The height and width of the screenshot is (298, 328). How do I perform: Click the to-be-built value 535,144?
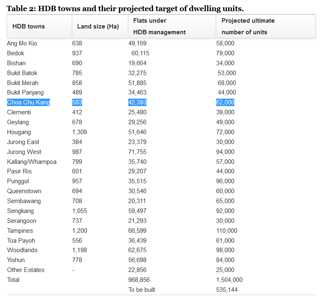227,290
